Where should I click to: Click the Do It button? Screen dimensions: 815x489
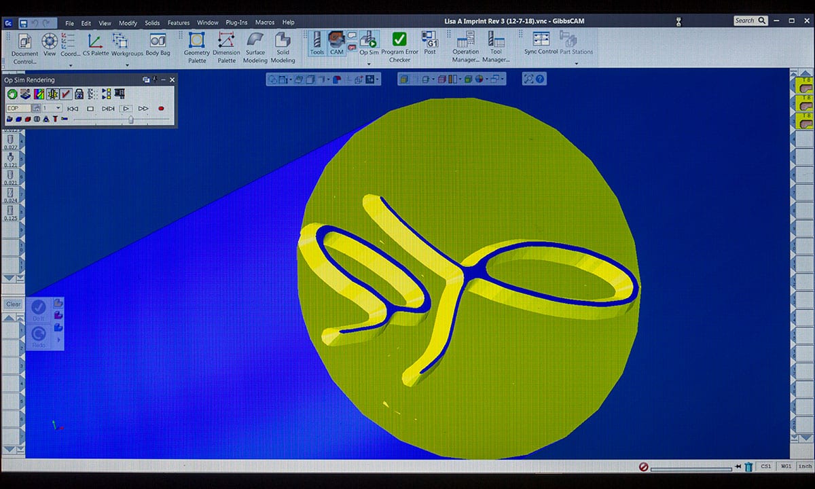tap(39, 310)
